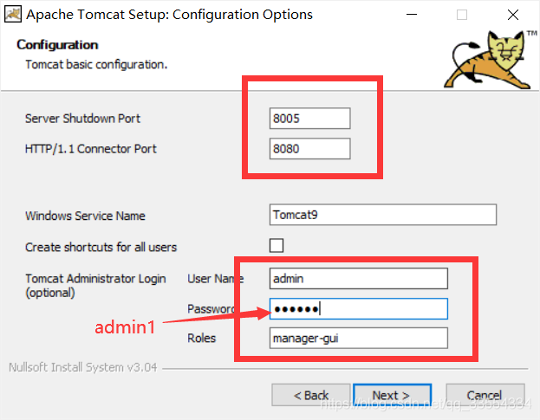Click the disabled maximize button

(x=462, y=15)
